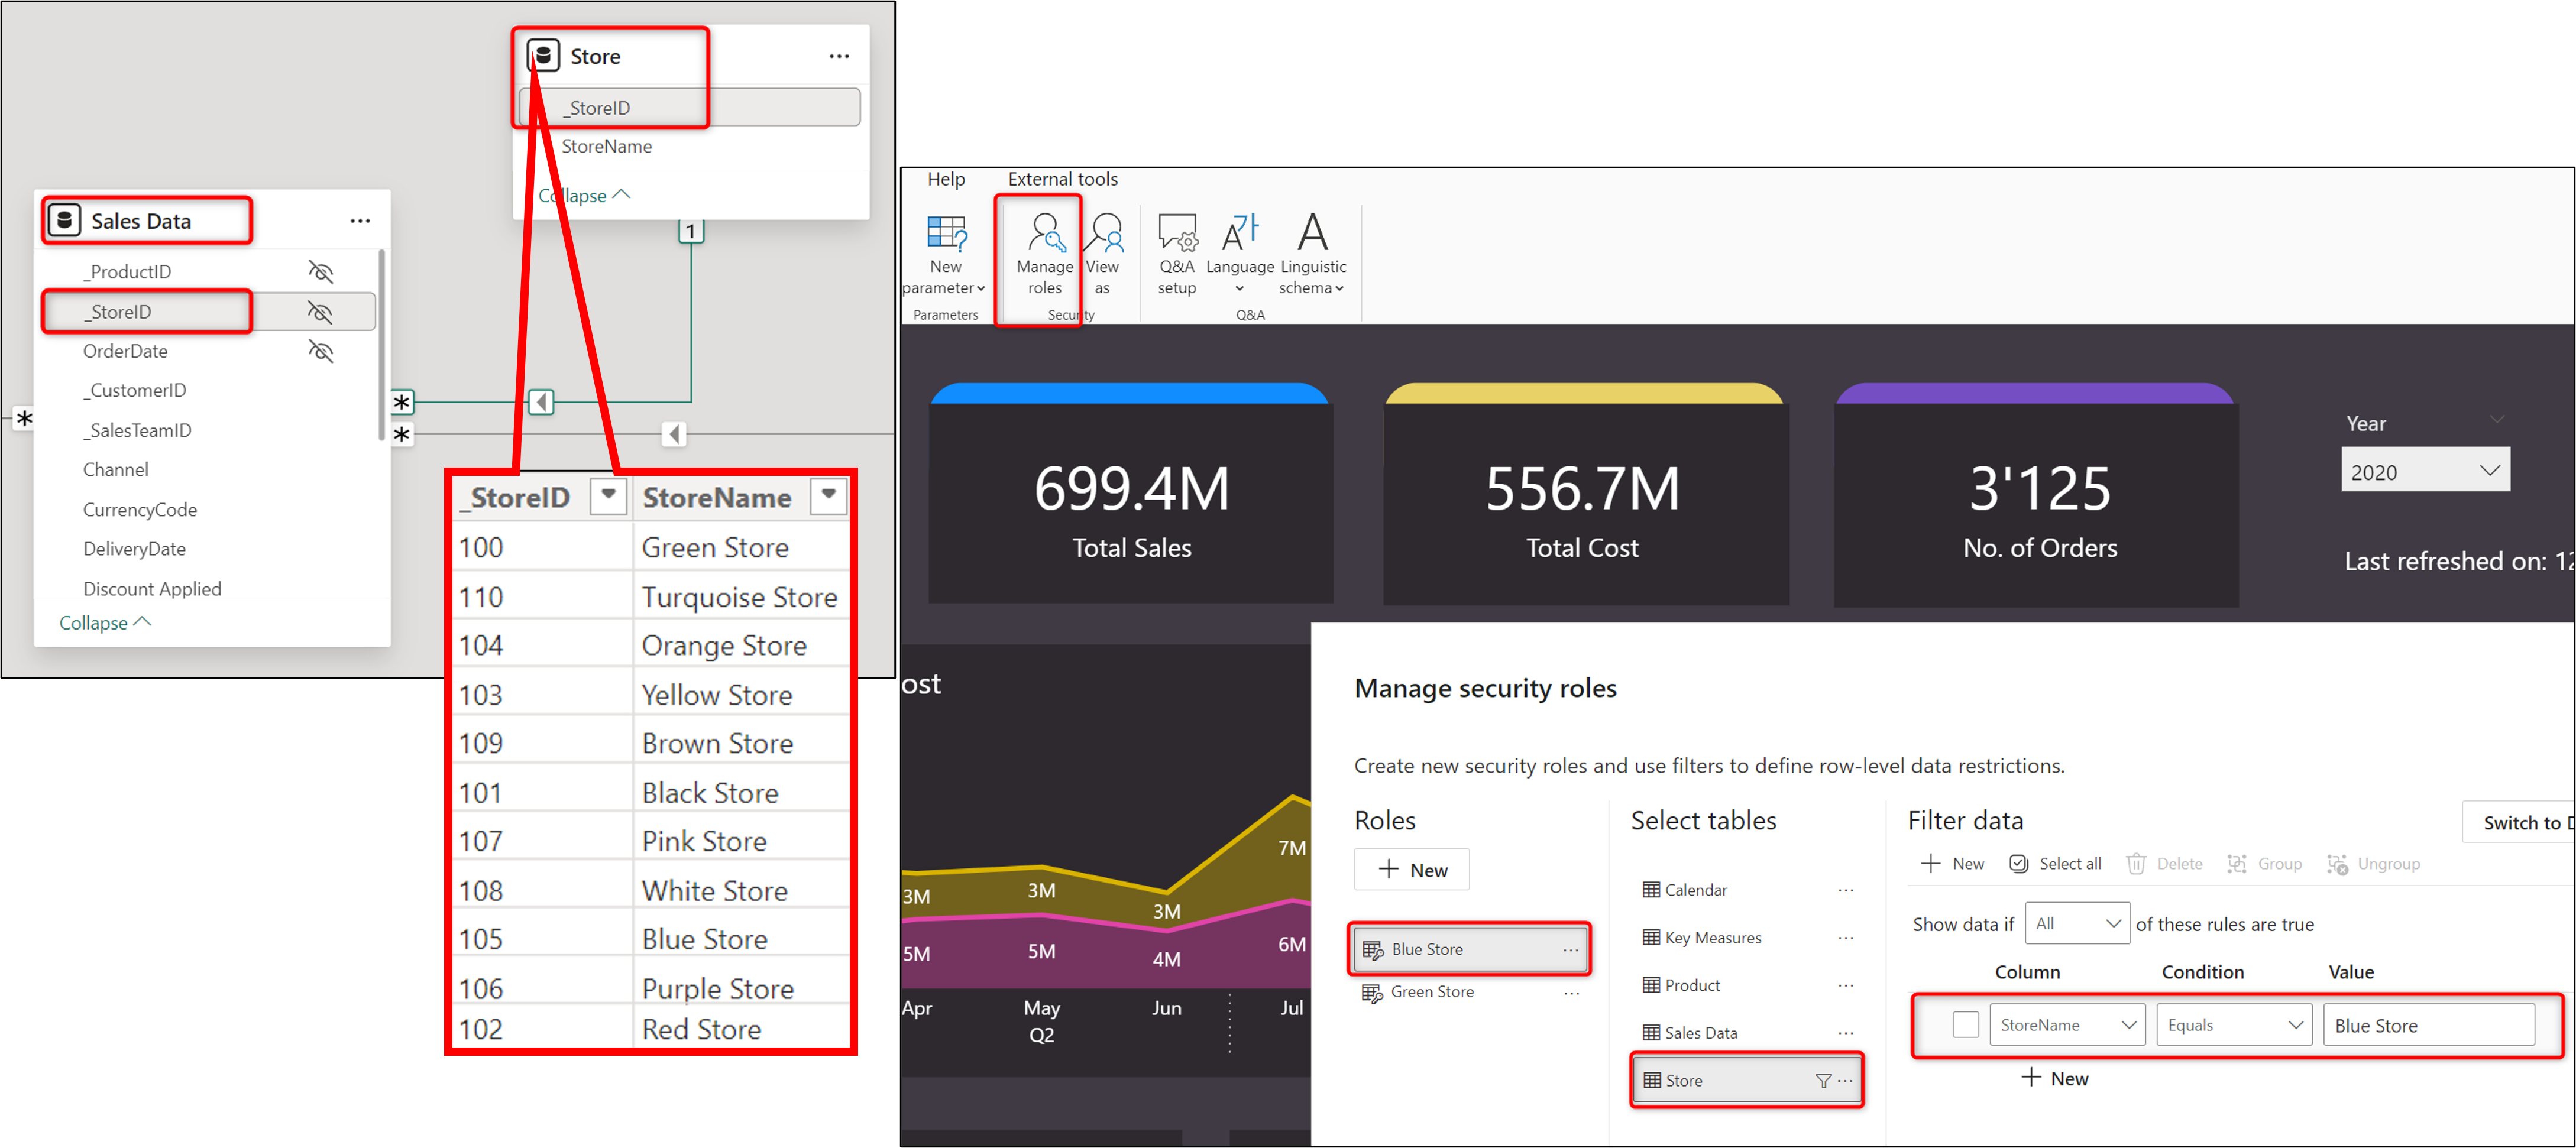Viewport: 2576px width, 1148px height.
Task: Select the Store table in Select tables
Action: click(1747, 1081)
